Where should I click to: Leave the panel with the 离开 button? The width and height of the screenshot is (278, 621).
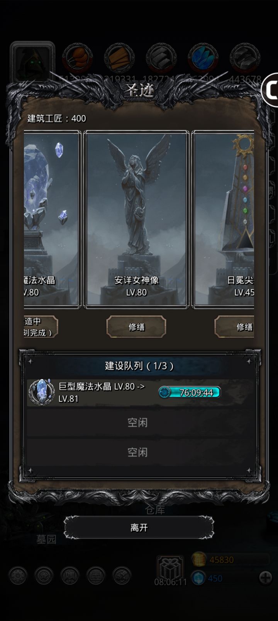(x=139, y=527)
